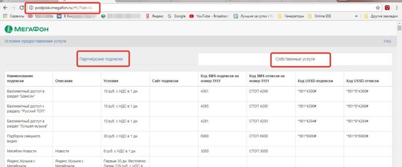Click the MegaFon logo

click(x=26, y=29)
